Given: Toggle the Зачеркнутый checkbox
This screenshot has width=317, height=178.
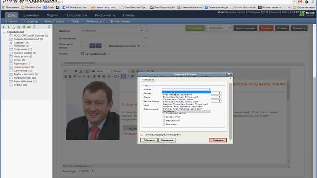Looking at the screenshot, I should pos(164,117).
